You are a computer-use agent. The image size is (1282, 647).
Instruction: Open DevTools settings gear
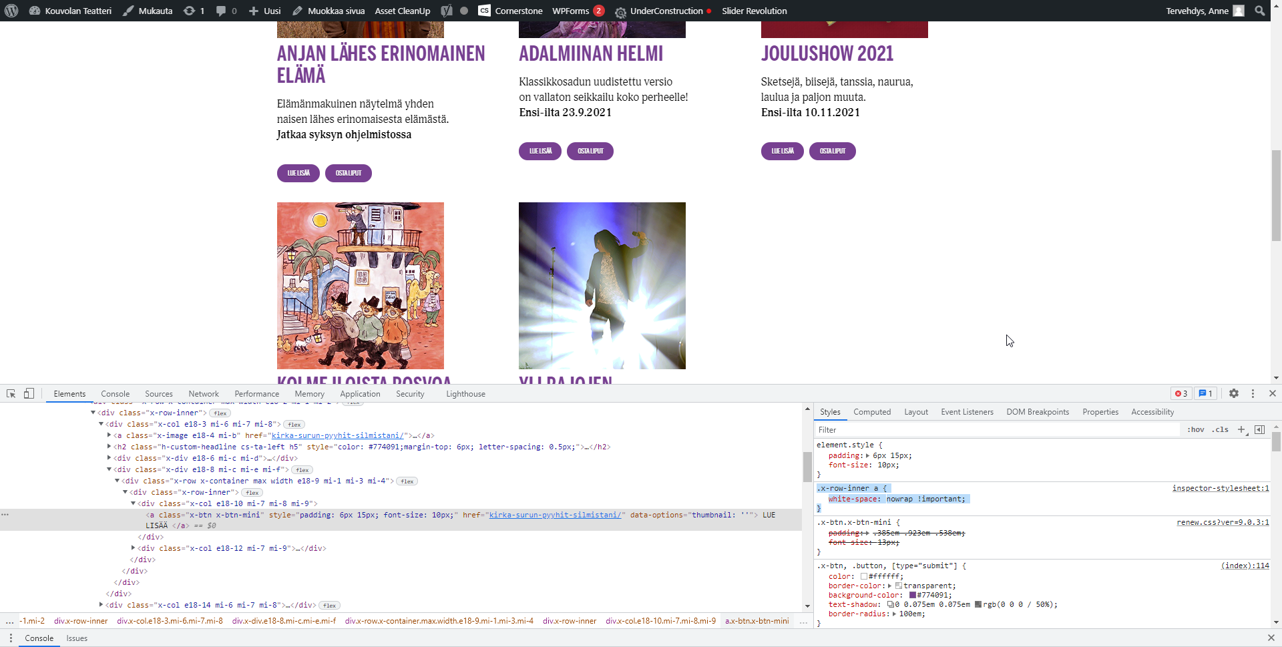pos(1234,394)
